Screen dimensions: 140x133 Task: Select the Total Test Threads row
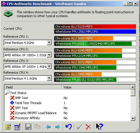click(67, 103)
